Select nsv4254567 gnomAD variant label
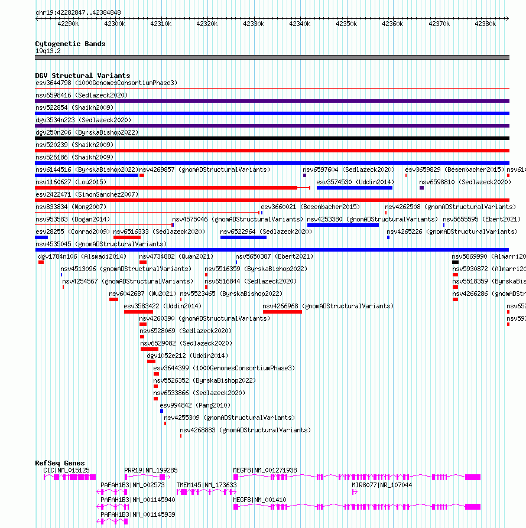 pos(128,282)
